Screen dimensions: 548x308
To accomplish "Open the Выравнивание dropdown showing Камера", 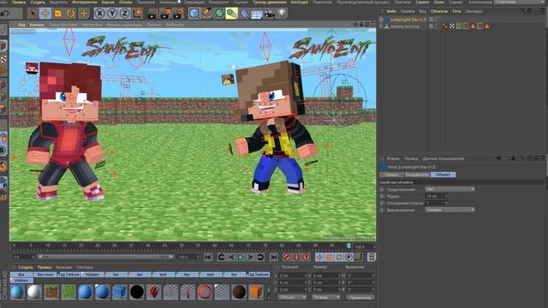I will (450, 210).
